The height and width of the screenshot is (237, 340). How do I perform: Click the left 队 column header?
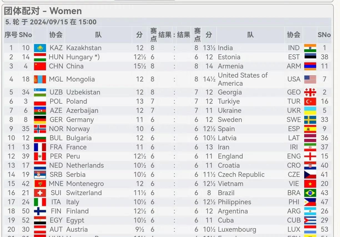98,35
